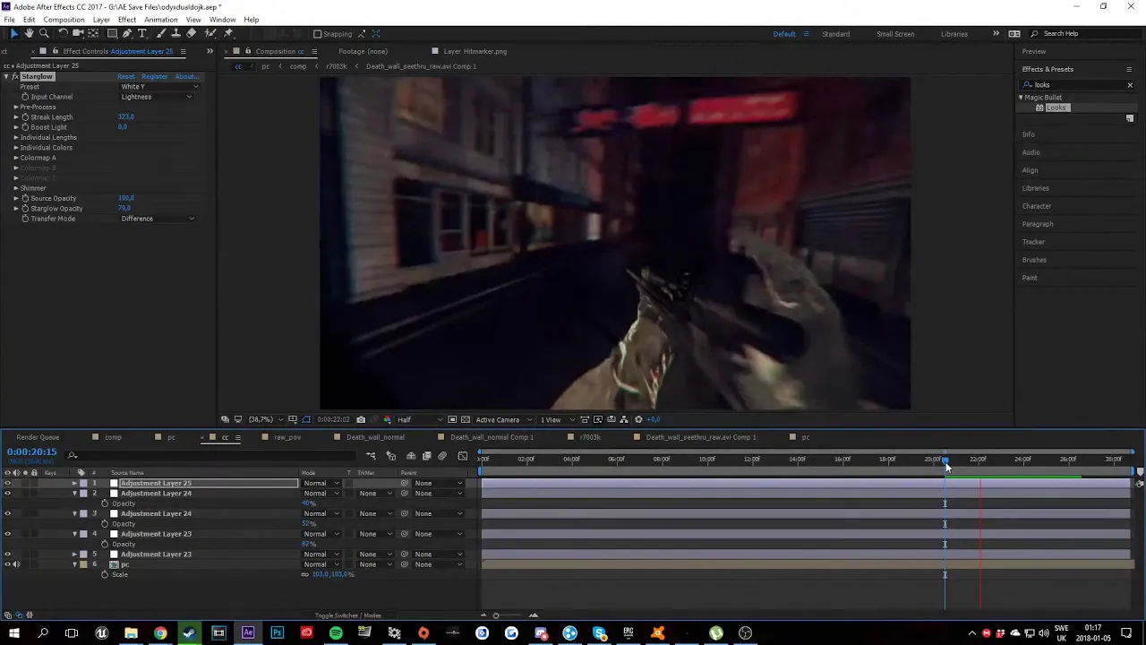
Task: Click the Streak Length value
Action: click(x=125, y=117)
